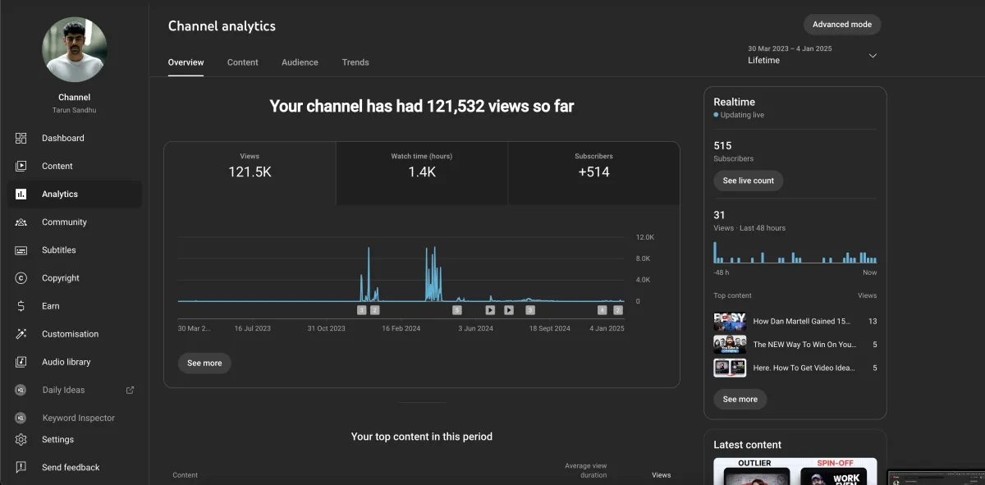This screenshot has width=985, height=485.
Task: Click the first video play marker on timeline
Action: [x=490, y=310]
